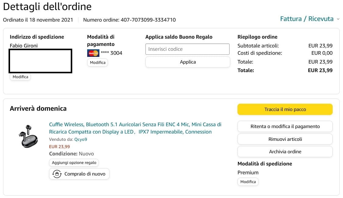This screenshot has width=343, height=198.
Task: Click Traccia il mio pacco button
Action: click(x=285, y=109)
